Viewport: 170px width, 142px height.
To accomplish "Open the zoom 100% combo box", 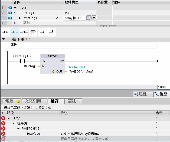I will tap(164, 87).
